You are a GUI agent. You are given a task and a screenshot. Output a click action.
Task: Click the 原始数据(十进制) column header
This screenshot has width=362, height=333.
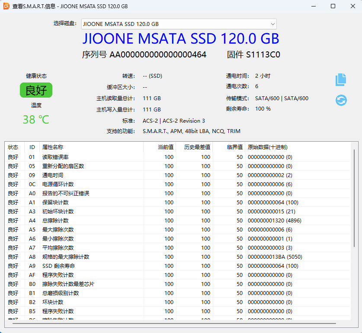click(267, 147)
